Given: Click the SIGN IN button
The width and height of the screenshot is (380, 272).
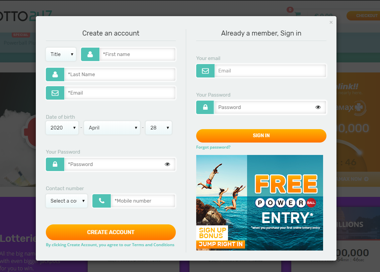Looking at the screenshot, I should pyautogui.click(x=261, y=135).
